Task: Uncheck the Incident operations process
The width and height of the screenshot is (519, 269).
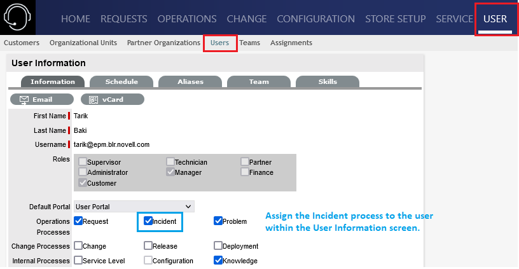Action: click(x=148, y=221)
